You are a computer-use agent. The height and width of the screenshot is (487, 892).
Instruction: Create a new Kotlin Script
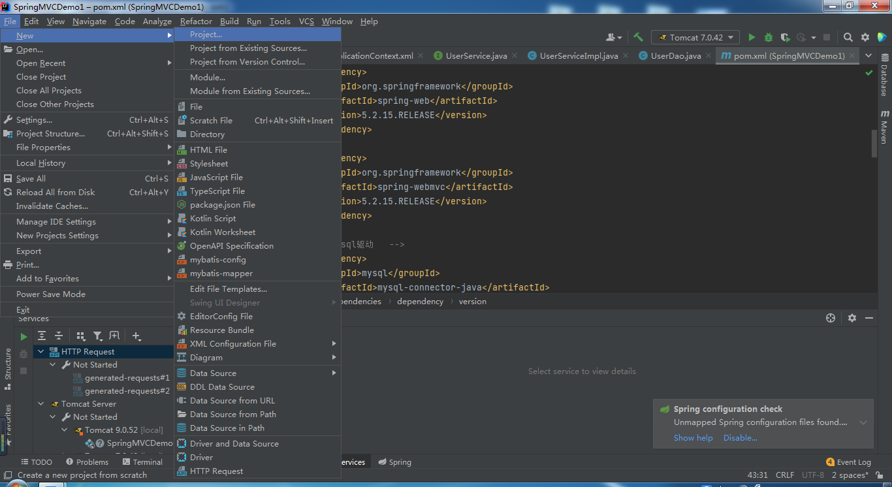coord(257,218)
